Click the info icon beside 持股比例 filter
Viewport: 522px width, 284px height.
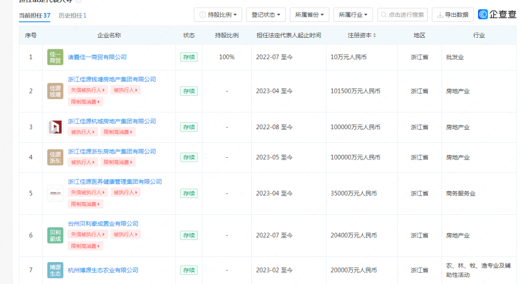coord(203,15)
